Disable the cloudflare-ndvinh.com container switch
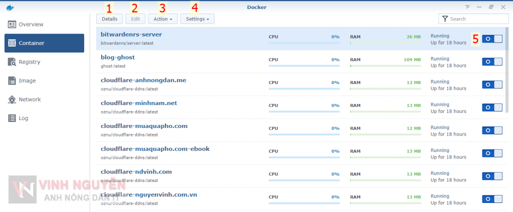The width and height of the screenshot is (513, 212). (492, 176)
